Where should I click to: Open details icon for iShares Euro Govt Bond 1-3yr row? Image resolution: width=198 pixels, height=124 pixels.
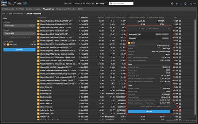180,28
